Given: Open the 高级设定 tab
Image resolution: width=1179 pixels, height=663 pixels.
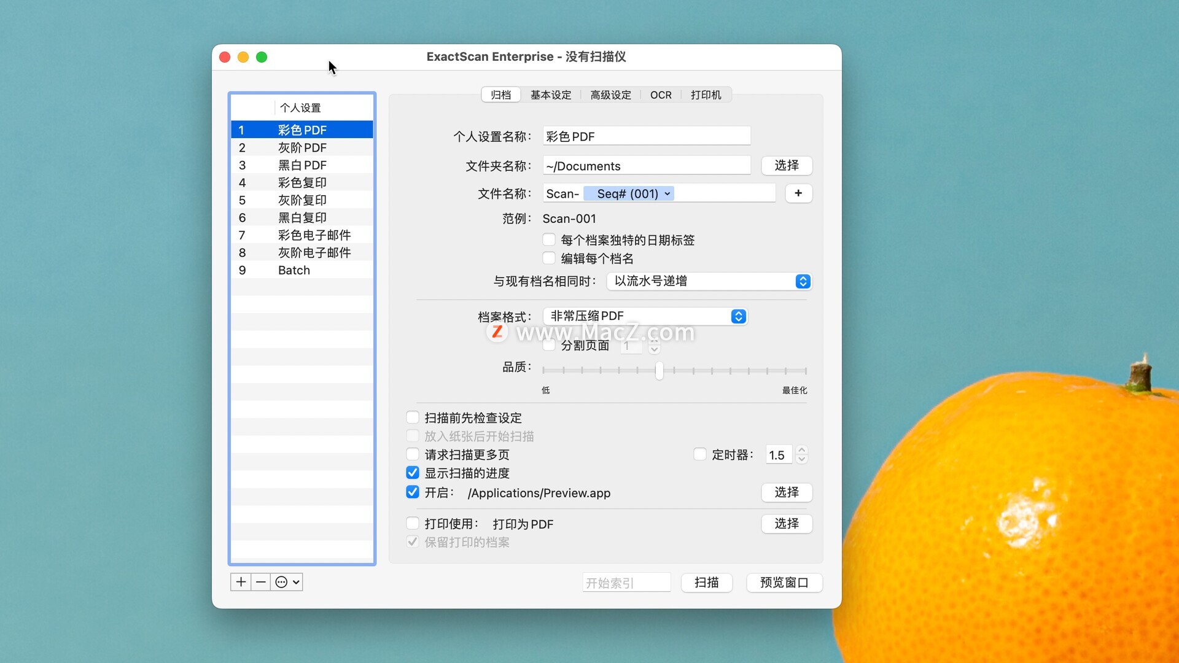Looking at the screenshot, I should click(611, 95).
